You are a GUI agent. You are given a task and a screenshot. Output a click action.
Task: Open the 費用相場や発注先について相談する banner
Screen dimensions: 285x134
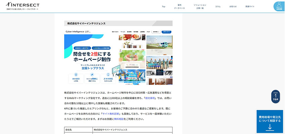(270, 121)
